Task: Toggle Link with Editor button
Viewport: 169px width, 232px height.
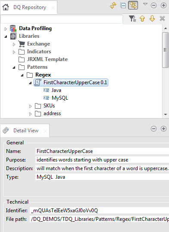Action: 133,5
